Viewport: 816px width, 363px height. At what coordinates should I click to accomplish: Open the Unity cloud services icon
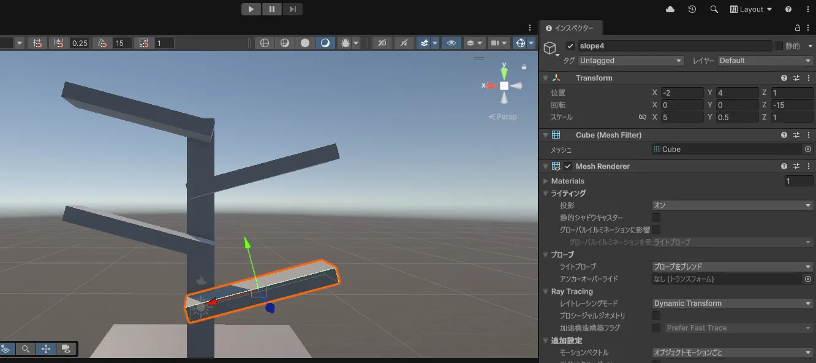(x=670, y=9)
